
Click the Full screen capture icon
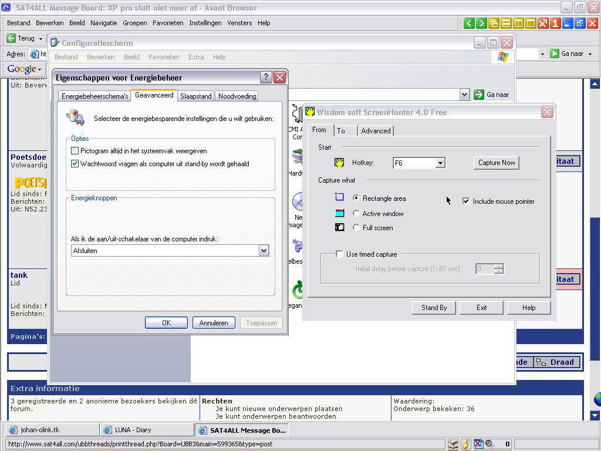coord(340,227)
